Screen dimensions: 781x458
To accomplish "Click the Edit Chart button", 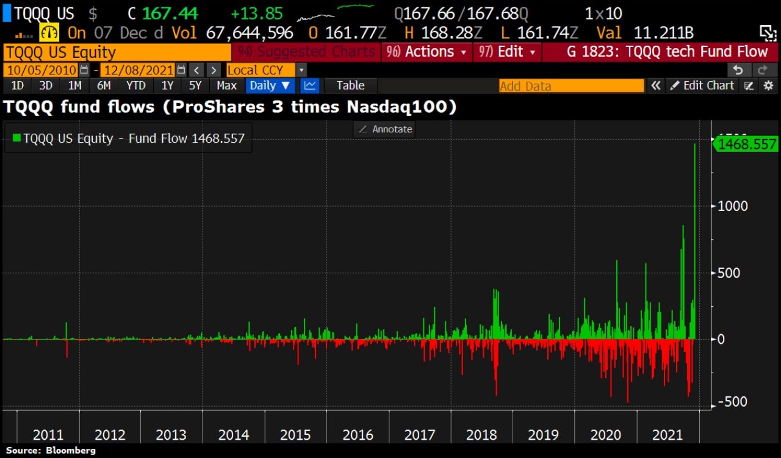I will coord(702,86).
